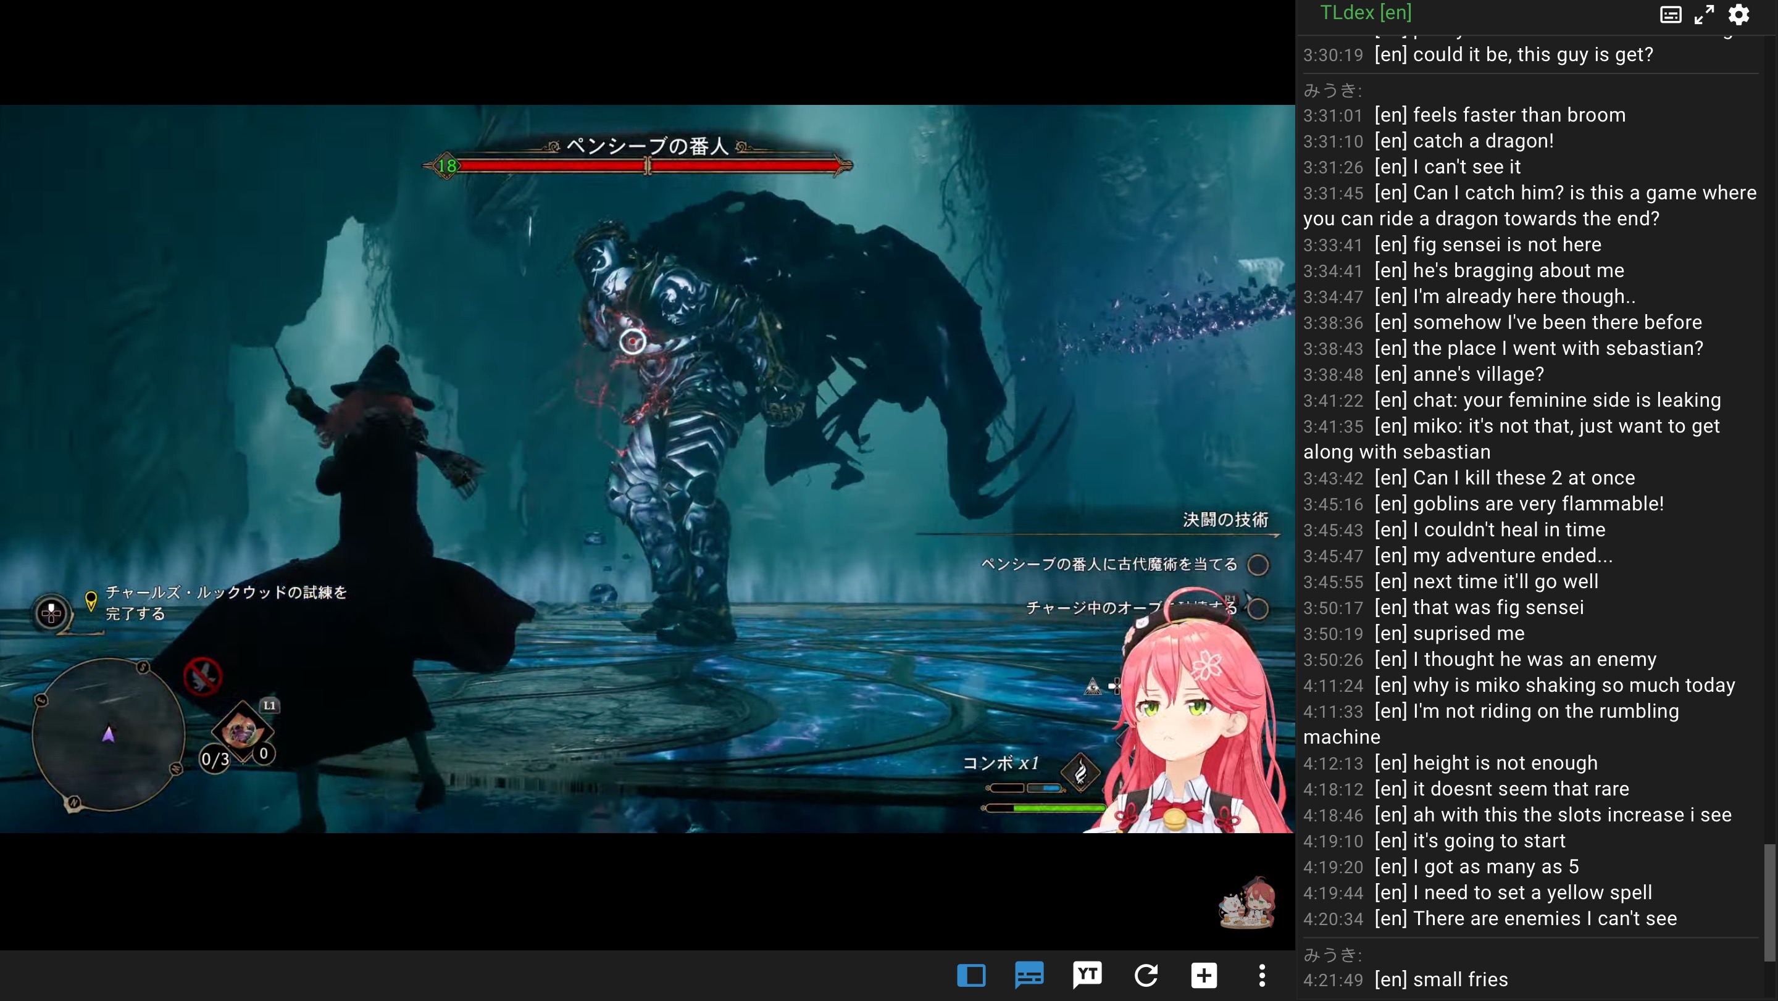The height and width of the screenshot is (1001, 1778).
Task: Expand TLdex panel to fullscreen
Action: (x=1704, y=14)
